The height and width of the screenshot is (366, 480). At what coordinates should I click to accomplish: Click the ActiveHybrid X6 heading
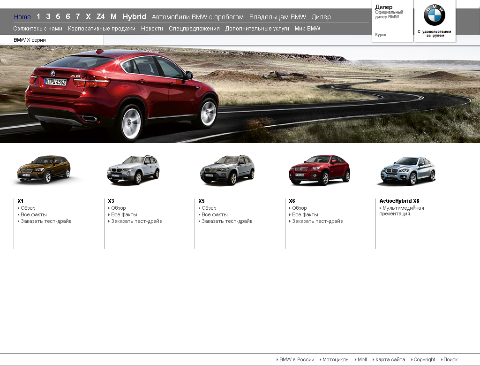click(x=399, y=201)
